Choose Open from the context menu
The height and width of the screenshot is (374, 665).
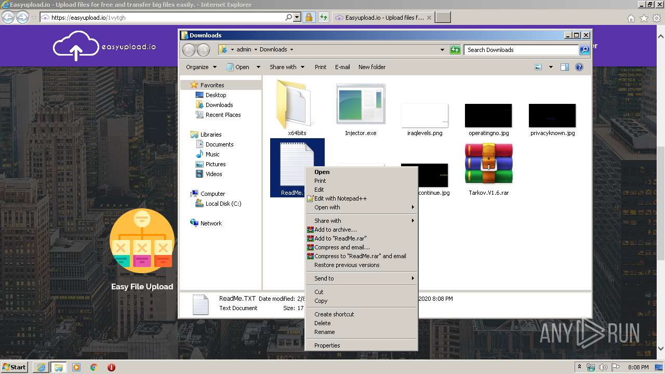361,172
